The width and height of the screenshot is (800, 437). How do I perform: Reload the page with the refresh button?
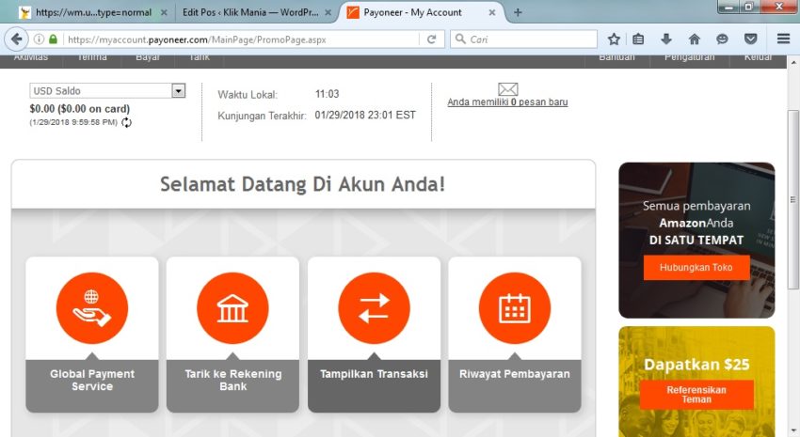click(x=432, y=39)
